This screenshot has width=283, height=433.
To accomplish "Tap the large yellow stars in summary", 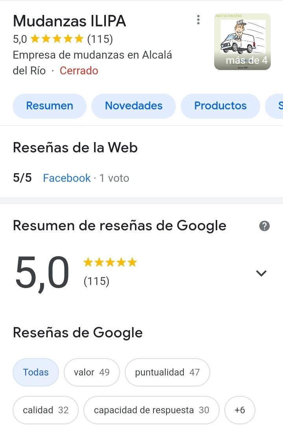I will pyautogui.click(x=110, y=262).
